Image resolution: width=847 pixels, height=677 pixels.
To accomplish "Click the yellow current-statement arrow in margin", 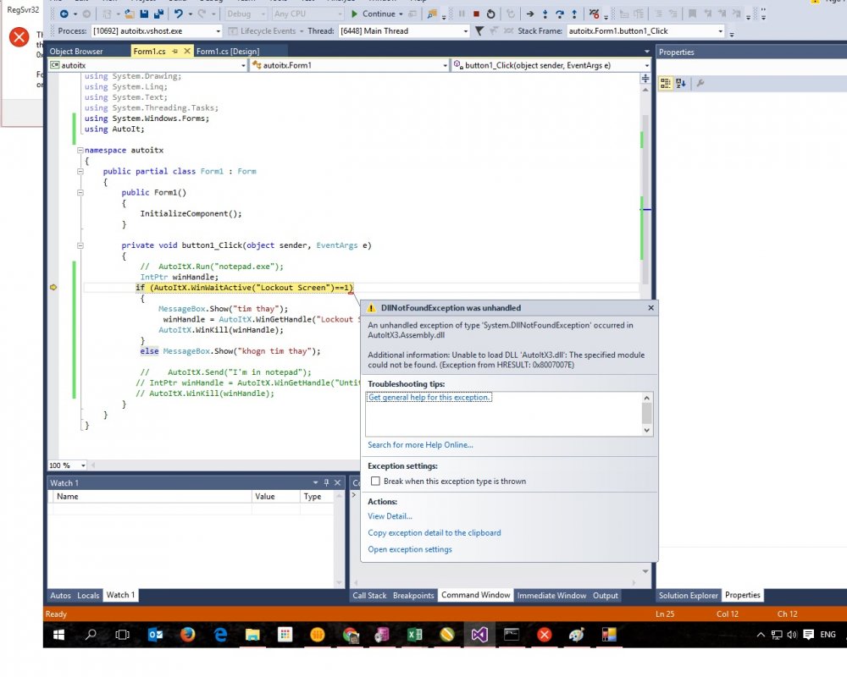I will [53, 287].
